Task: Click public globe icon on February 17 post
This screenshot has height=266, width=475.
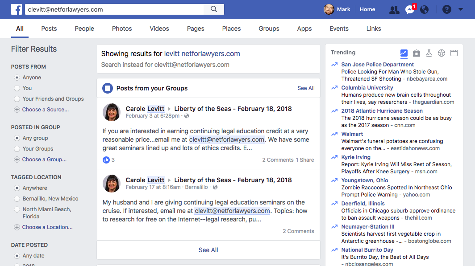Action: 215,188
